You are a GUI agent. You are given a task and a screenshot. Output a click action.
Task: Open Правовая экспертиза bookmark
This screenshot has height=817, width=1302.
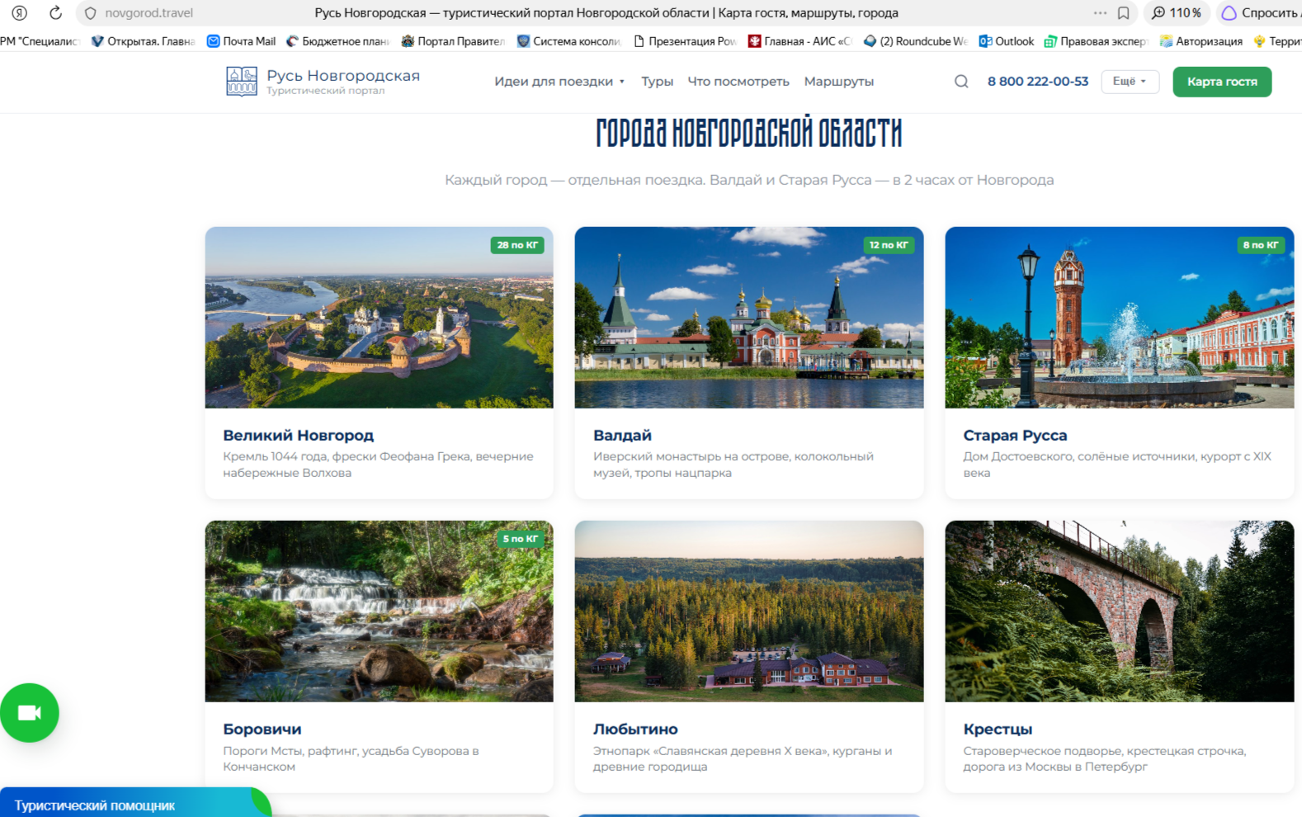coord(1096,41)
